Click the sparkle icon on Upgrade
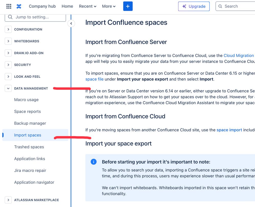The height and width of the screenshot is (207, 255). [184, 6]
